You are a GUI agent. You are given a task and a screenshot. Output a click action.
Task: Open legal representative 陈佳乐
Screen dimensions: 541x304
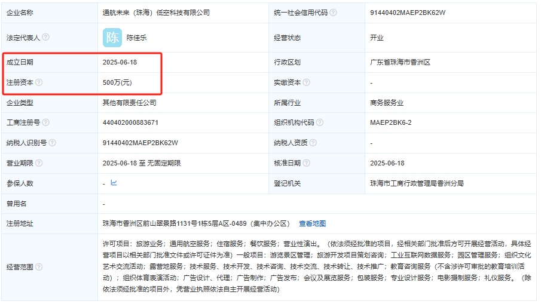(137, 38)
